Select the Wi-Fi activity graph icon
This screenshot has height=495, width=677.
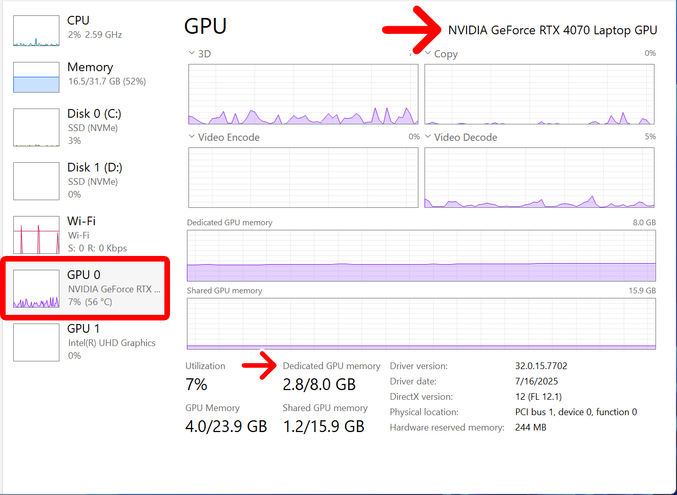point(36,234)
